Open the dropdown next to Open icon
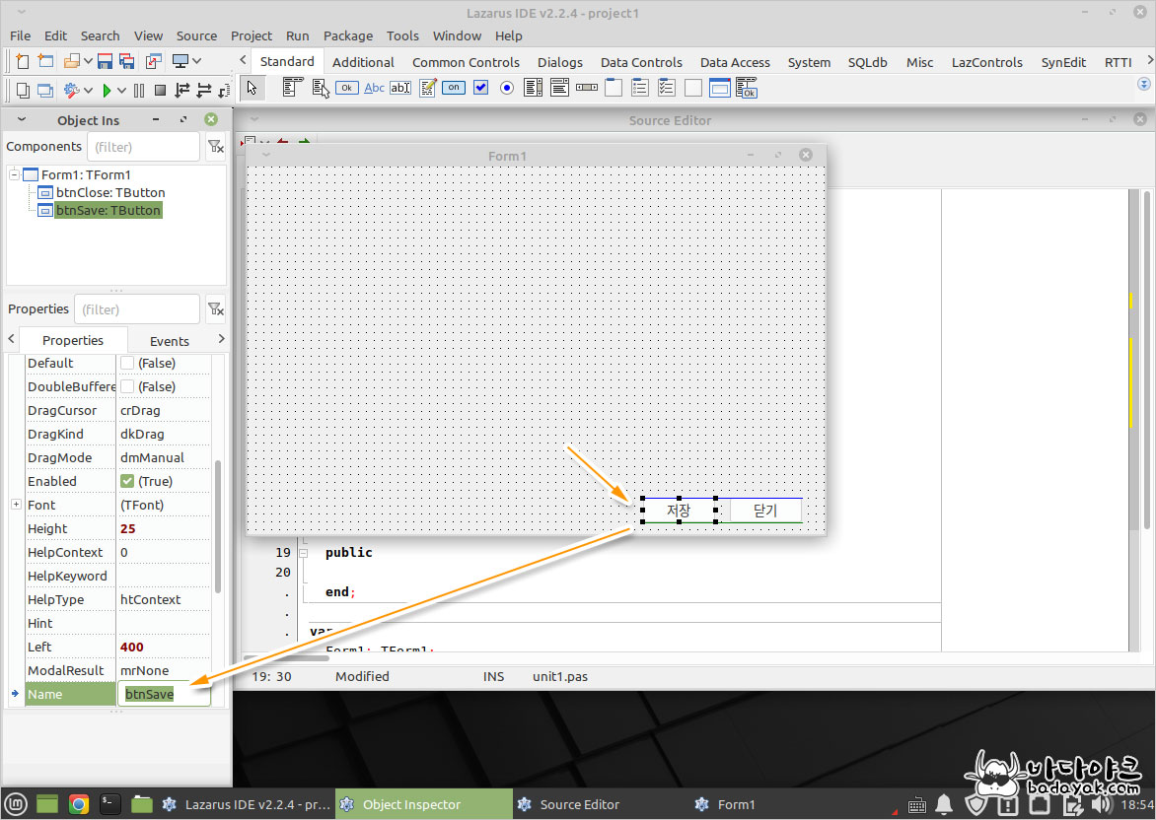This screenshot has height=820, width=1156. click(88, 61)
